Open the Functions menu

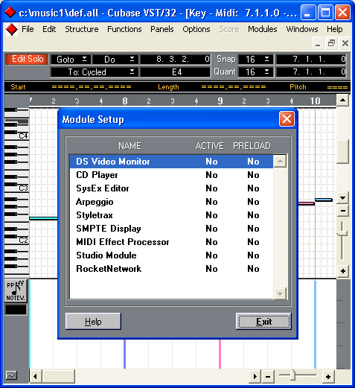point(124,29)
